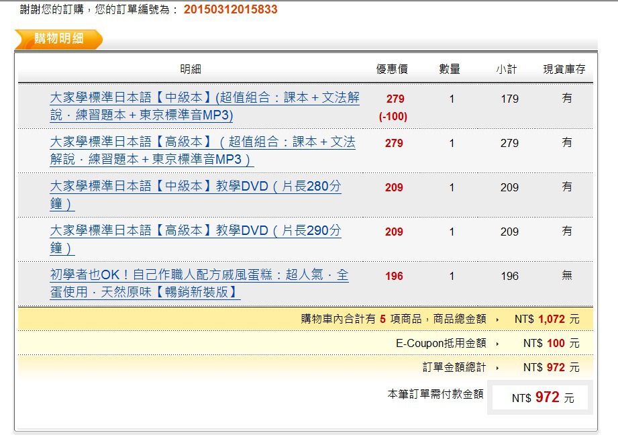Click the 訂單金額總計 label
618x441 pixels.
pos(454,367)
